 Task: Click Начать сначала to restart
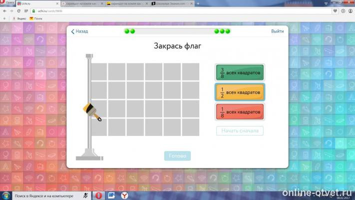click(x=240, y=130)
